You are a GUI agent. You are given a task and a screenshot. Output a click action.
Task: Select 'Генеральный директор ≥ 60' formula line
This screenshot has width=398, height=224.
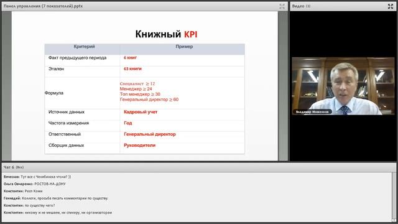(x=149, y=100)
